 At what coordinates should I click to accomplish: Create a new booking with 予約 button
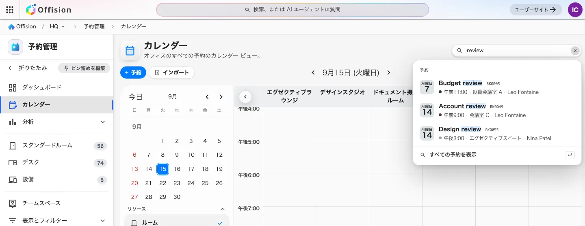click(x=133, y=72)
